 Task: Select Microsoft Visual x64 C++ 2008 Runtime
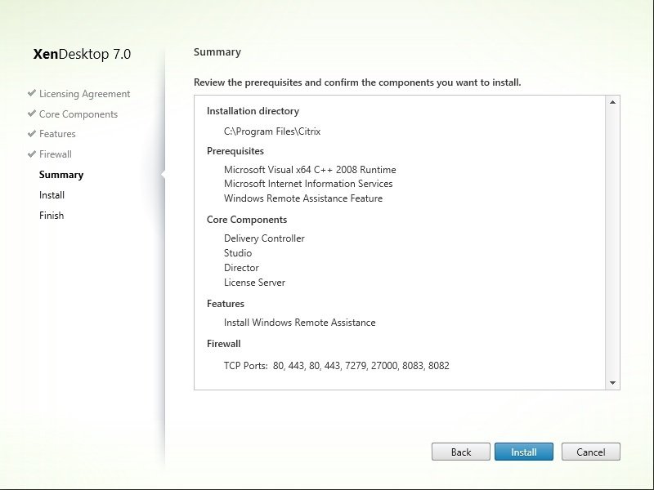tap(310, 170)
